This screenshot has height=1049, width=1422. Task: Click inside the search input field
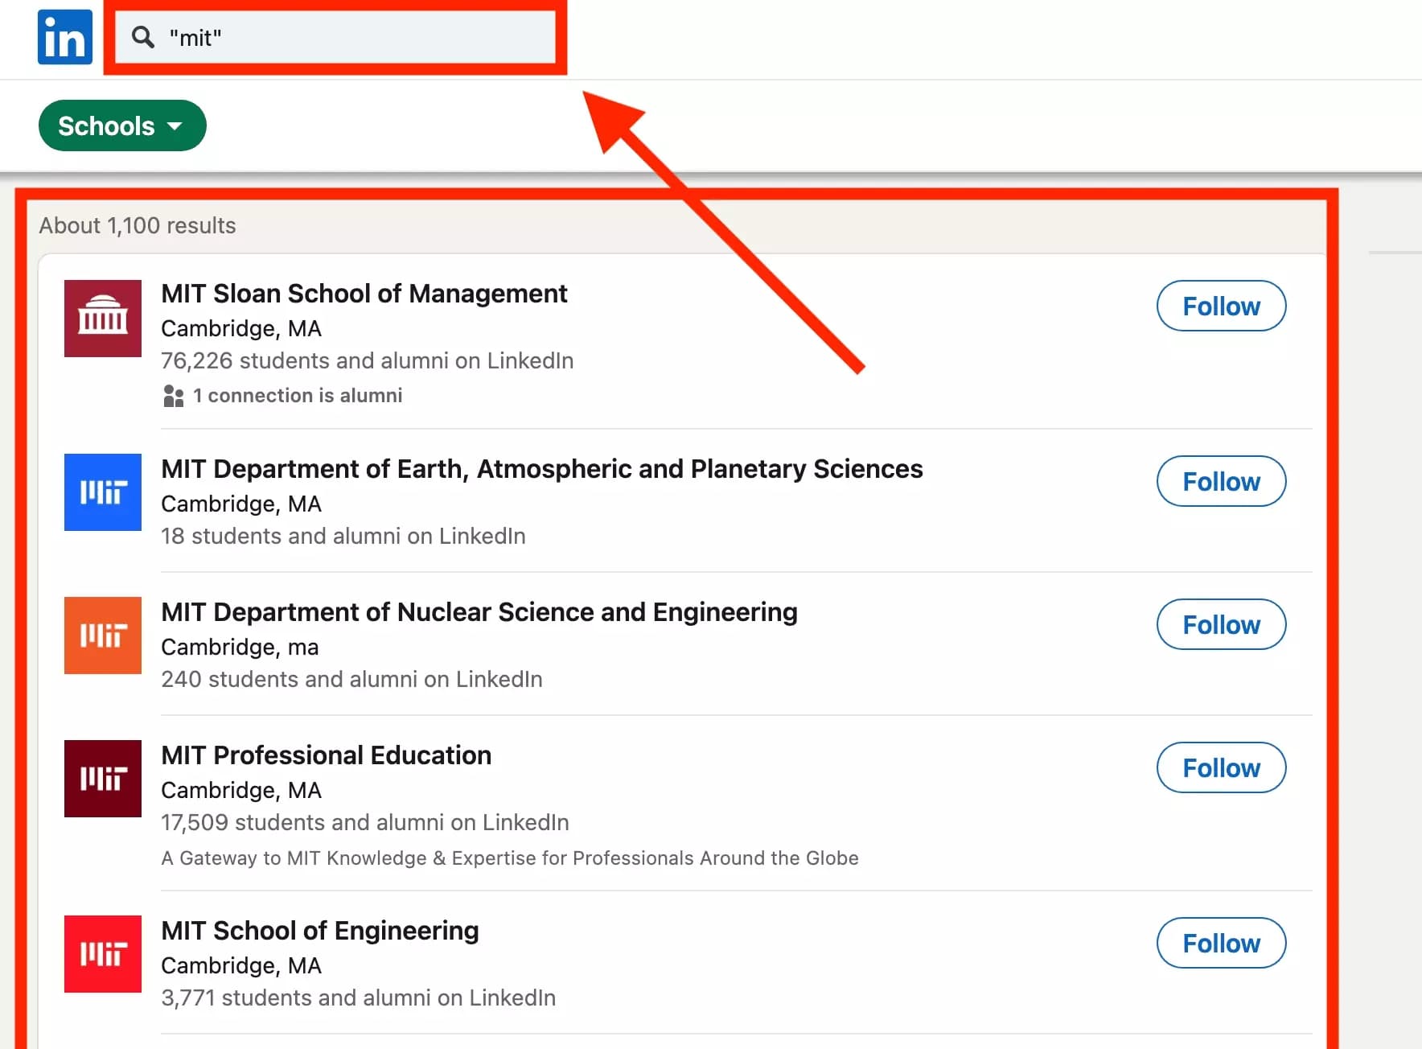tap(338, 37)
